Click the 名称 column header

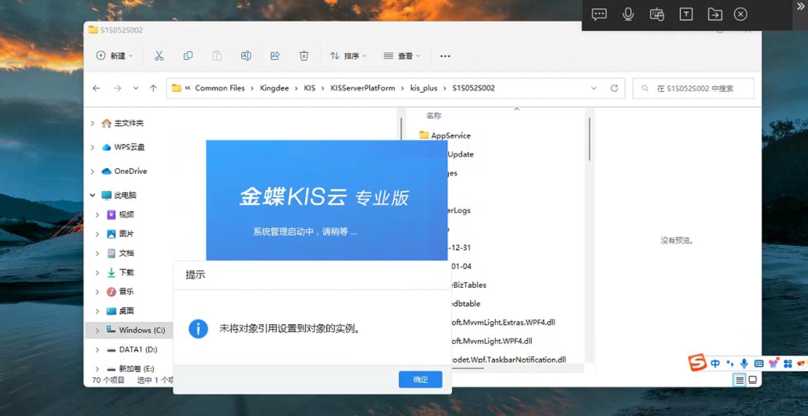pos(433,116)
